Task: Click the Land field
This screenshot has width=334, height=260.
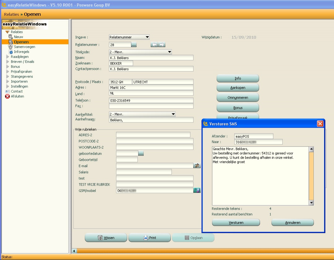Action: point(151,93)
